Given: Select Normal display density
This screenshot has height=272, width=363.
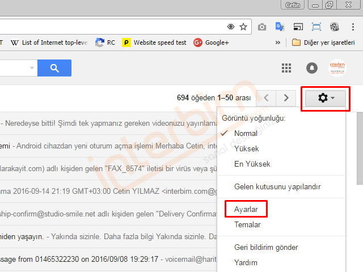Looking at the screenshot, I should click(x=246, y=134).
